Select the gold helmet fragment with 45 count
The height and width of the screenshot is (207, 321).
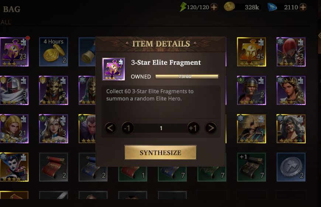click(251, 52)
